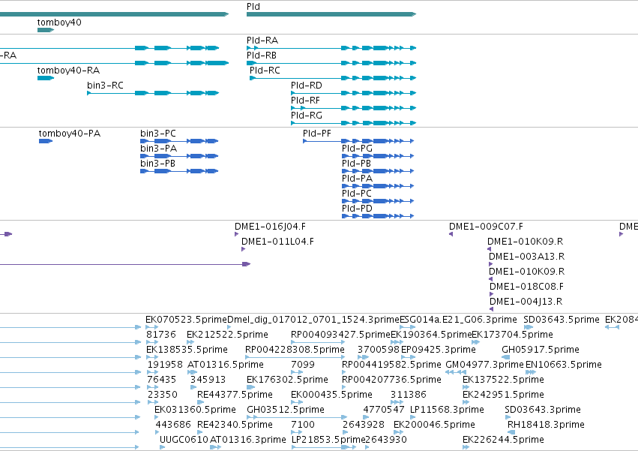Viewport: 638px width, 451px height.
Task: Click the tomboy40-PA protein label
Action: (x=70, y=134)
